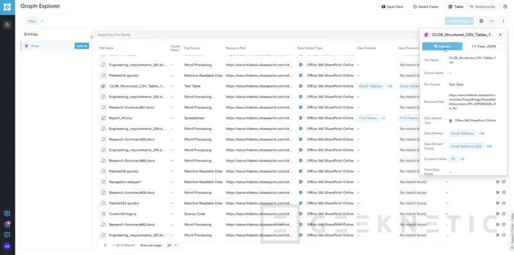The height and width of the screenshot is (255, 514).
Task: Click the purple file icon in detail panel header
Action: coord(427,35)
